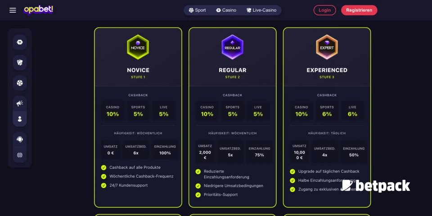Click checkmark beside 'Reduzierte Einzahlungsanforderung'
This screenshot has height=216, width=432.
(x=198, y=171)
